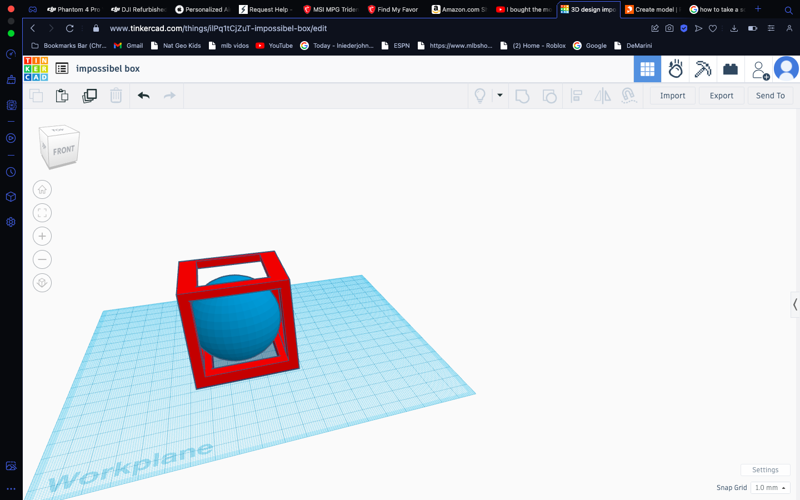Screen dimensions: 800x500
Task: Open the Send To menu
Action: point(771,96)
